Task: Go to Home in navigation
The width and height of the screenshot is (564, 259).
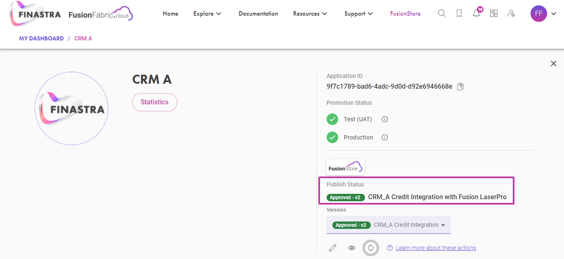Action: pos(171,14)
